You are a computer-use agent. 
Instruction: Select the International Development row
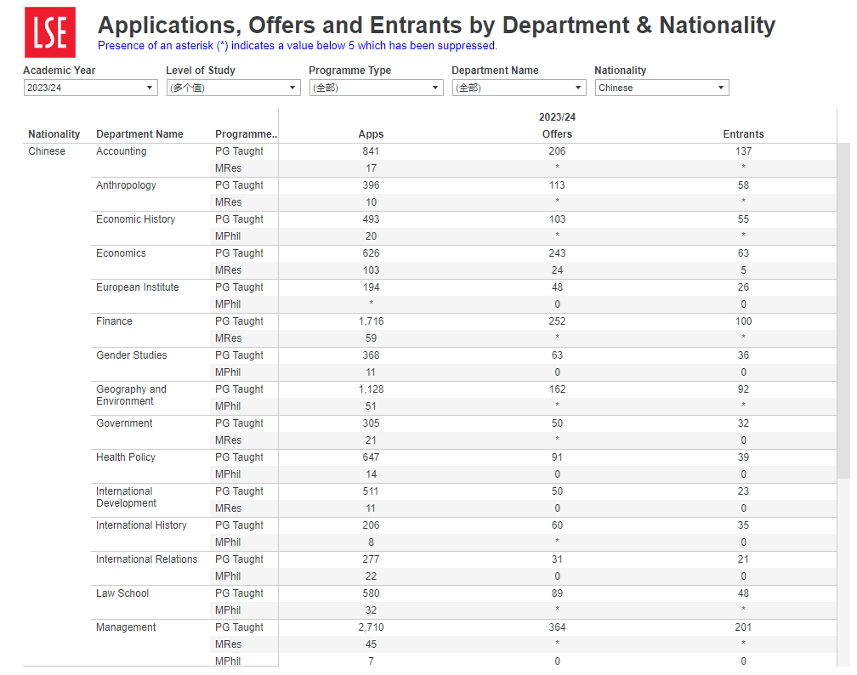(x=126, y=496)
